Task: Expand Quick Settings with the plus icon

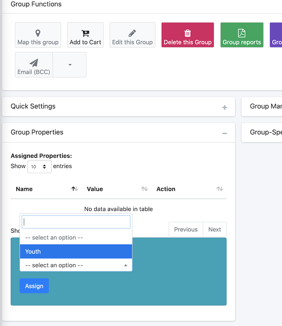Action: point(225,107)
